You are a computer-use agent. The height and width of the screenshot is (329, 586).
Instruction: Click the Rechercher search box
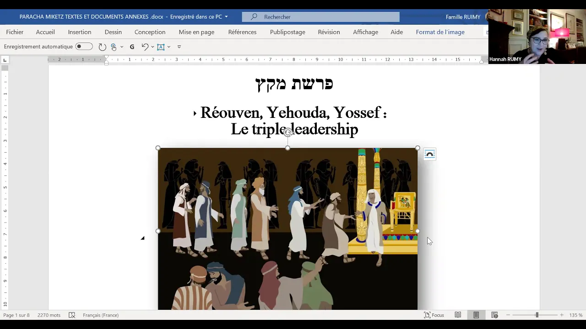320,17
